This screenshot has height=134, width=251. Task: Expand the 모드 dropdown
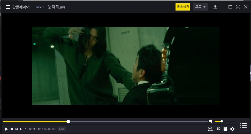(200, 7)
